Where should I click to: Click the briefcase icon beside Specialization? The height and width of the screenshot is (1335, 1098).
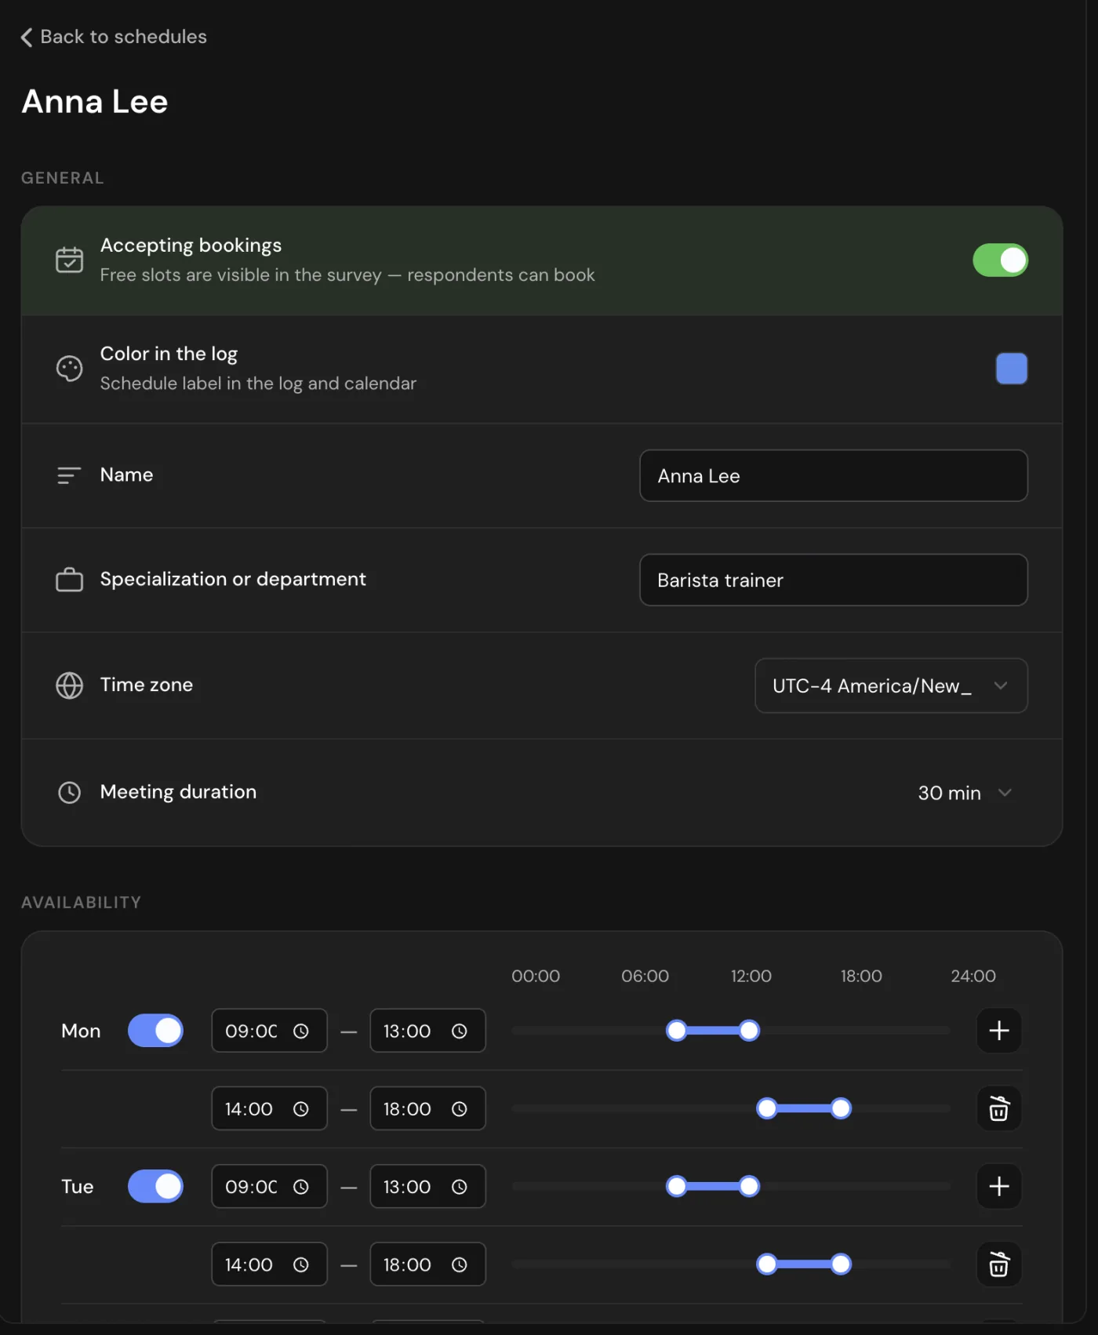click(69, 580)
